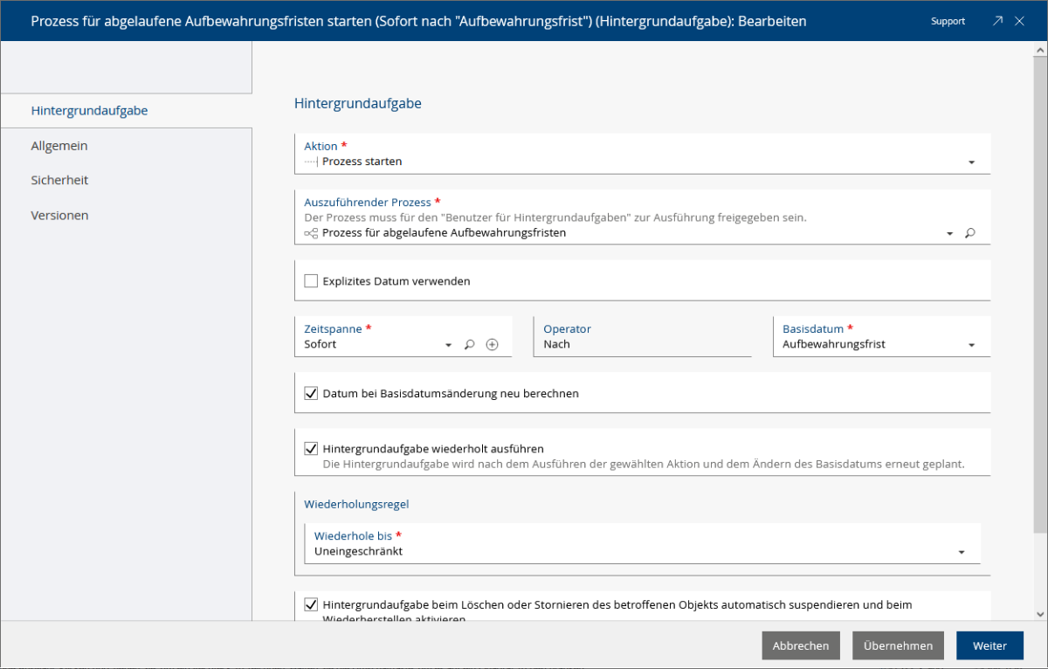
Task: Click the Übernehmen button
Action: tap(898, 645)
